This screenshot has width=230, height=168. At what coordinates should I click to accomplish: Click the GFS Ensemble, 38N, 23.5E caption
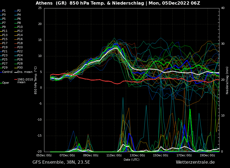tap(61, 162)
